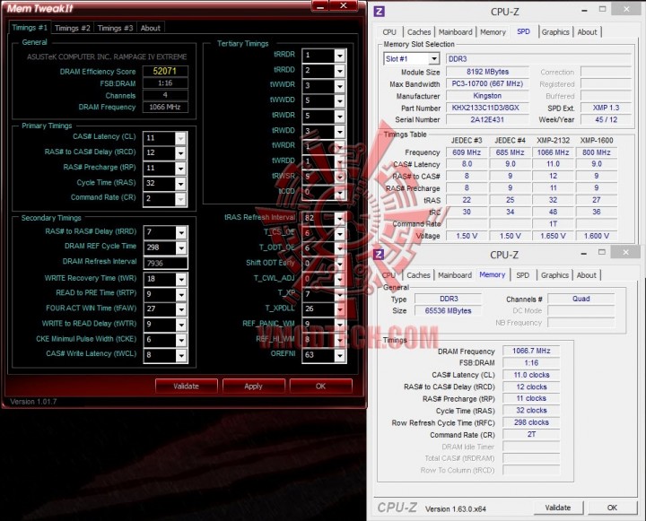Image resolution: width=646 pixels, height=521 pixels.
Task: Open RAS# to CAS# Delay (tRCD) dropdown
Action: click(x=180, y=153)
